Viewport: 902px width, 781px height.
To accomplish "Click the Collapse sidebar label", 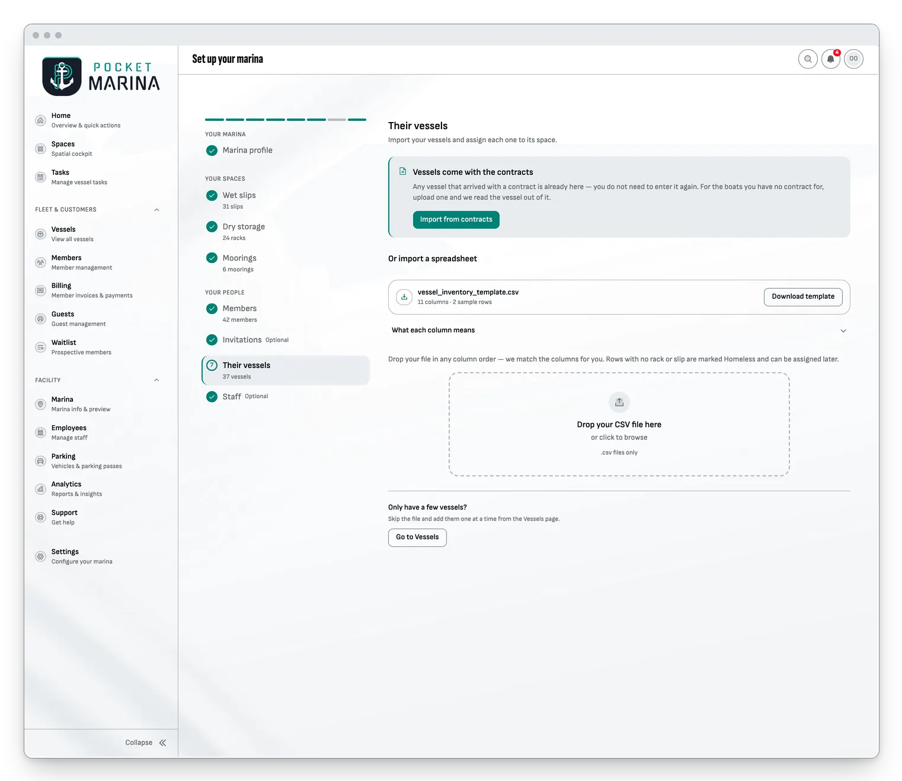I will tap(139, 742).
